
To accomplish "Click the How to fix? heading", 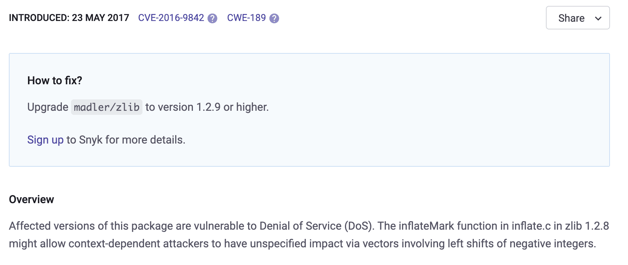I will (x=55, y=81).
